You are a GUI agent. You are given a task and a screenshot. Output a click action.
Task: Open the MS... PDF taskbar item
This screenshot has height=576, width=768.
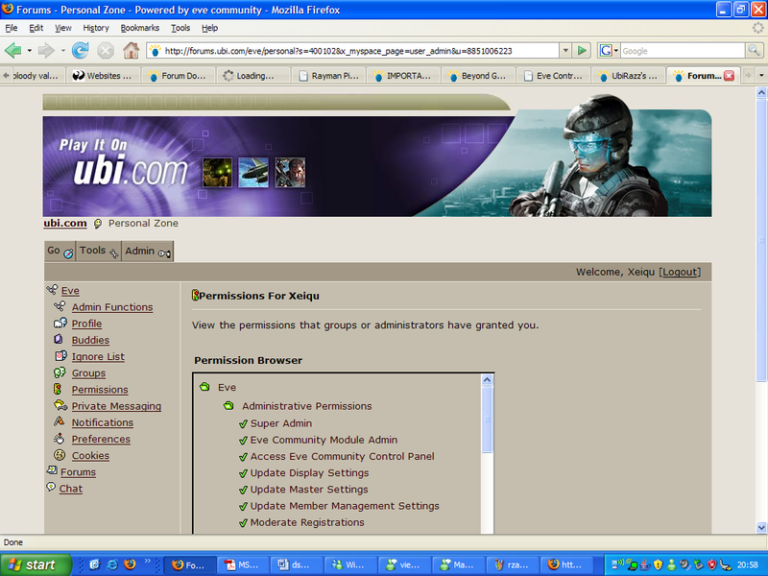coord(244,564)
